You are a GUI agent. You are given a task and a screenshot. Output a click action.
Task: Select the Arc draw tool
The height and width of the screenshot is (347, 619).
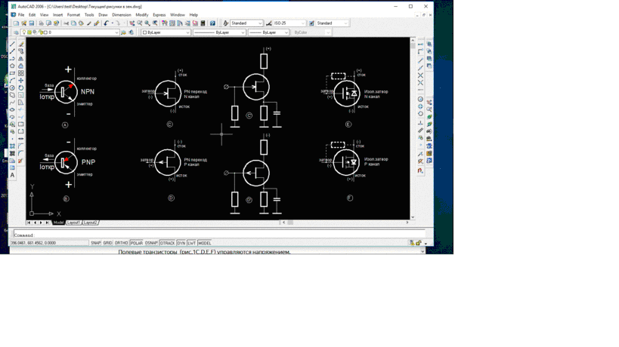tap(12, 81)
